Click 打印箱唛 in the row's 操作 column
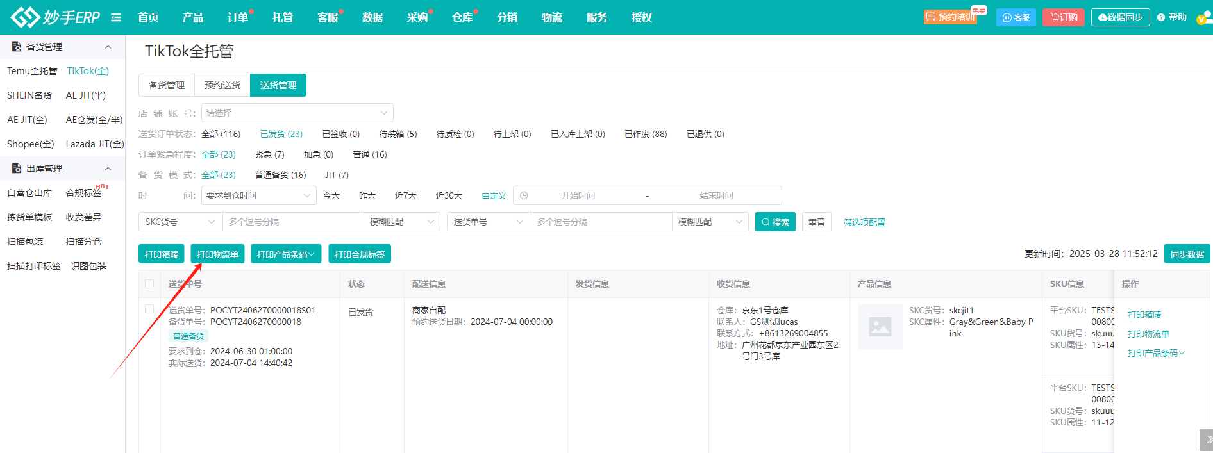Screen dimensions: 1213x453 [x=1144, y=315]
